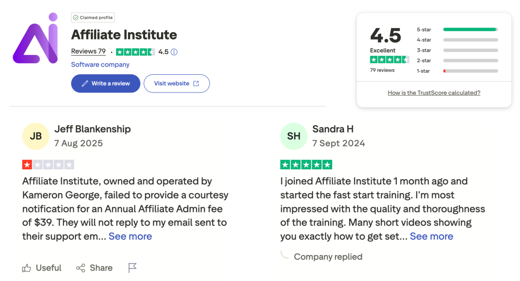Image resolution: width=520 pixels, height=281 pixels.
Task: Open the Reviews 79 link
Action: pyautogui.click(x=88, y=51)
